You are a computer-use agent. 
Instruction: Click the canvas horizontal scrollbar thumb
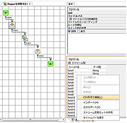[30, 120]
